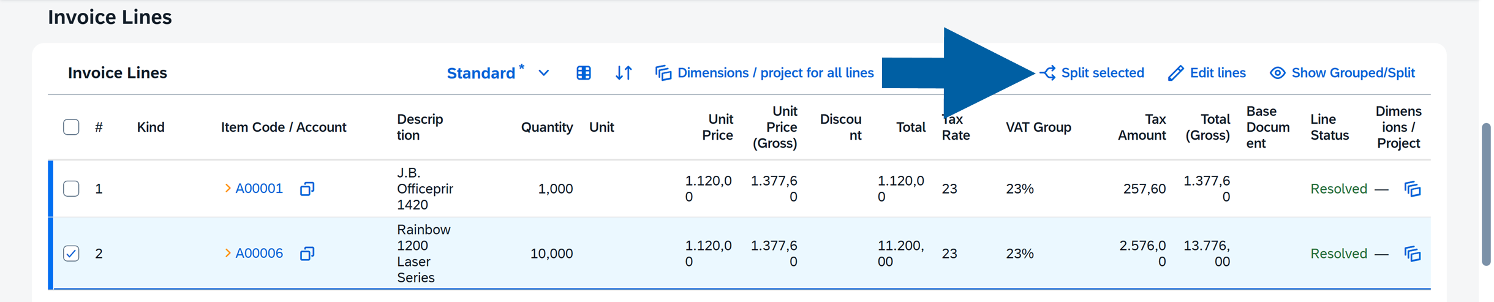The image size is (1494, 302).
Task: Open the sort order icon
Action: point(624,73)
